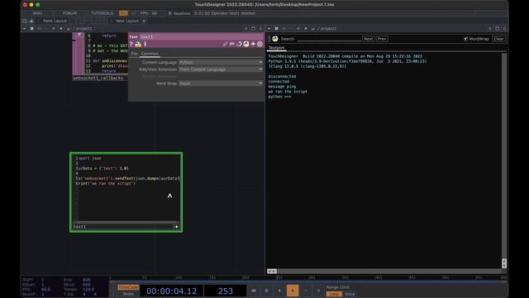Add a layout with plus icon
529x298 pixels.
pos(144,21)
